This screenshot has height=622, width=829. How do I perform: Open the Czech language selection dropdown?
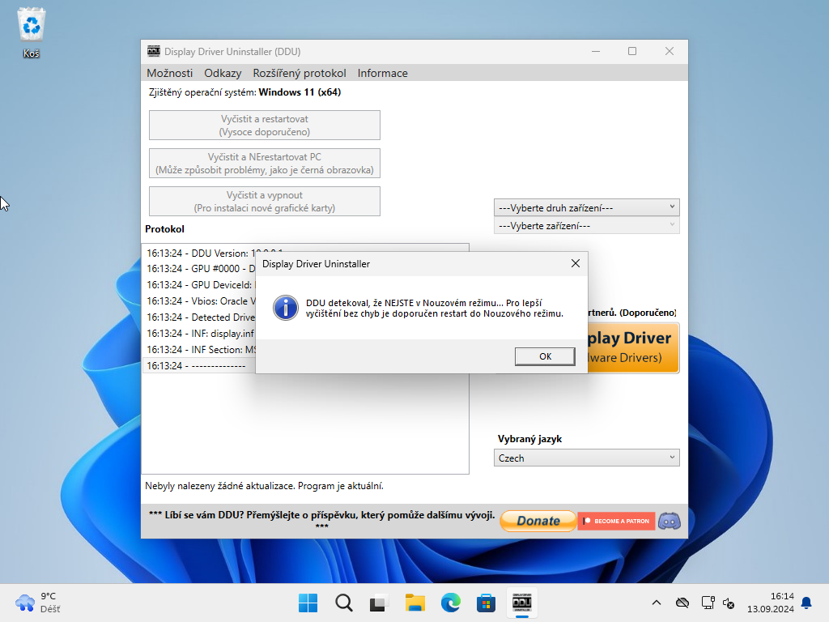click(x=586, y=458)
